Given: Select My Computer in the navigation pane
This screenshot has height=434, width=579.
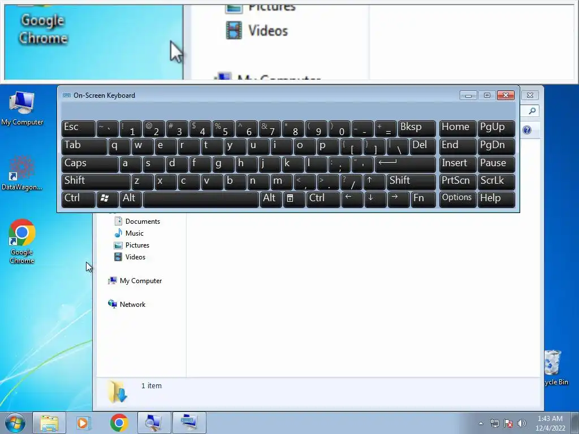Looking at the screenshot, I should point(135,281).
